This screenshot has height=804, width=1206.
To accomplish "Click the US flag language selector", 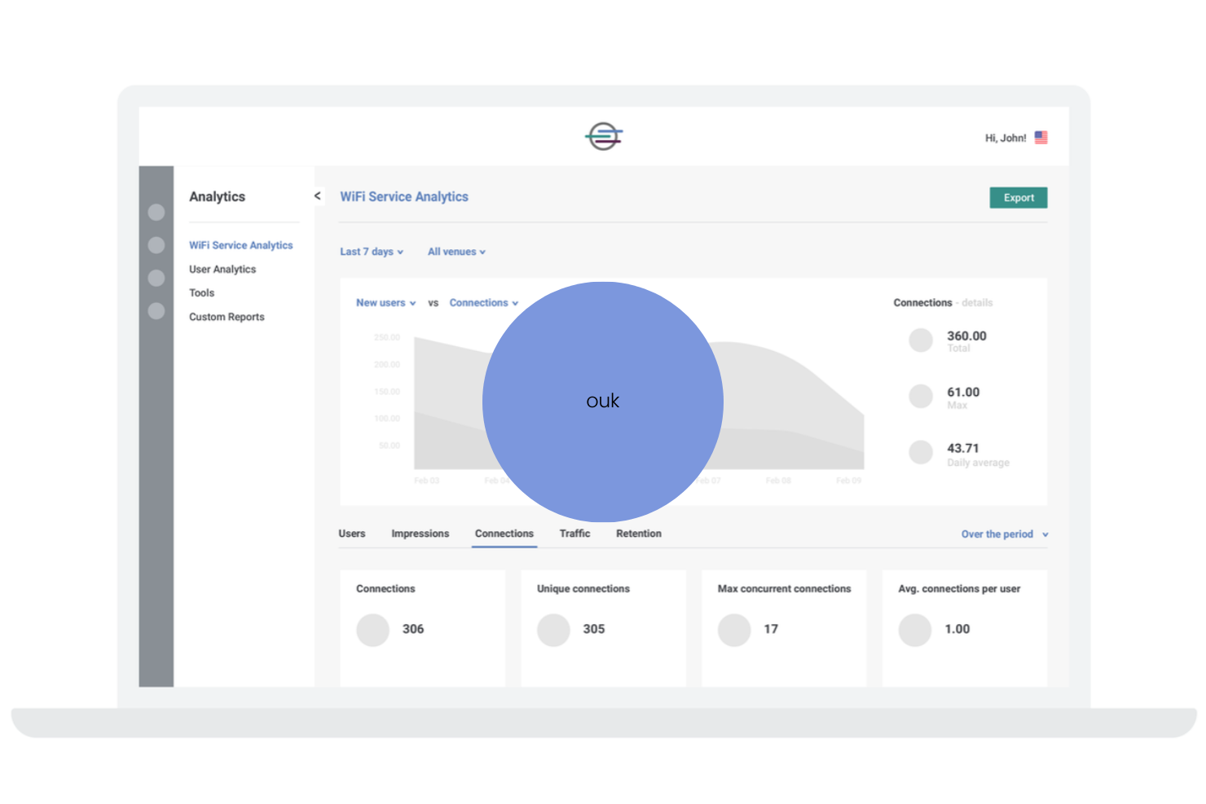I will tap(1041, 137).
